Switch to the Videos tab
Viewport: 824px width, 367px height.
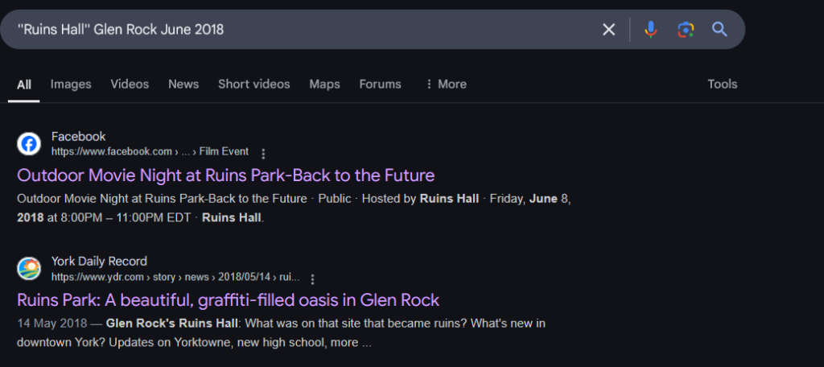point(130,85)
